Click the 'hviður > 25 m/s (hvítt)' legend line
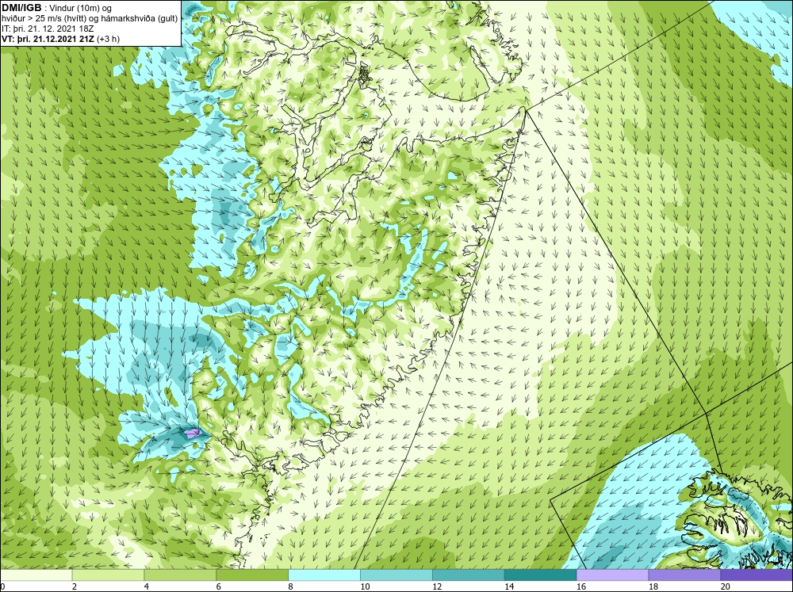The image size is (793, 592). coord(90,19)
